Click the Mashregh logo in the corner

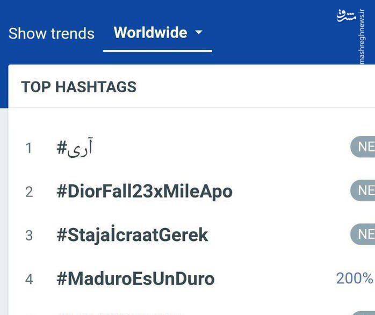click(347, 15)
